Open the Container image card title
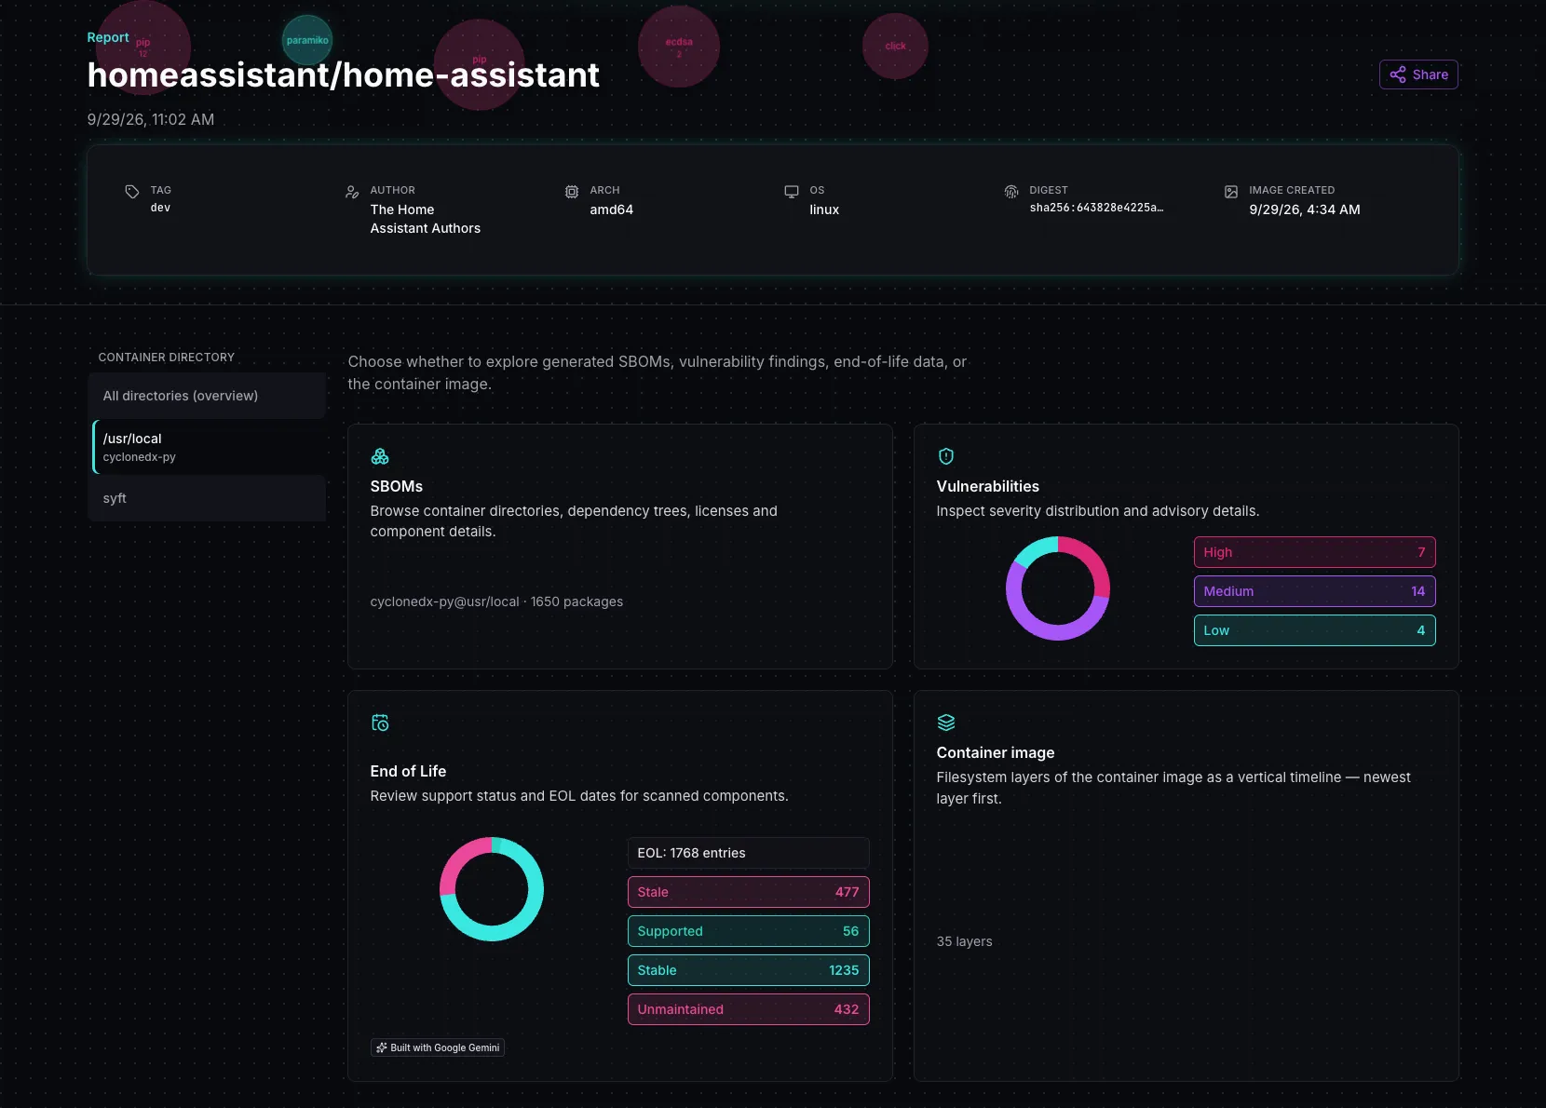 (996, 752)
